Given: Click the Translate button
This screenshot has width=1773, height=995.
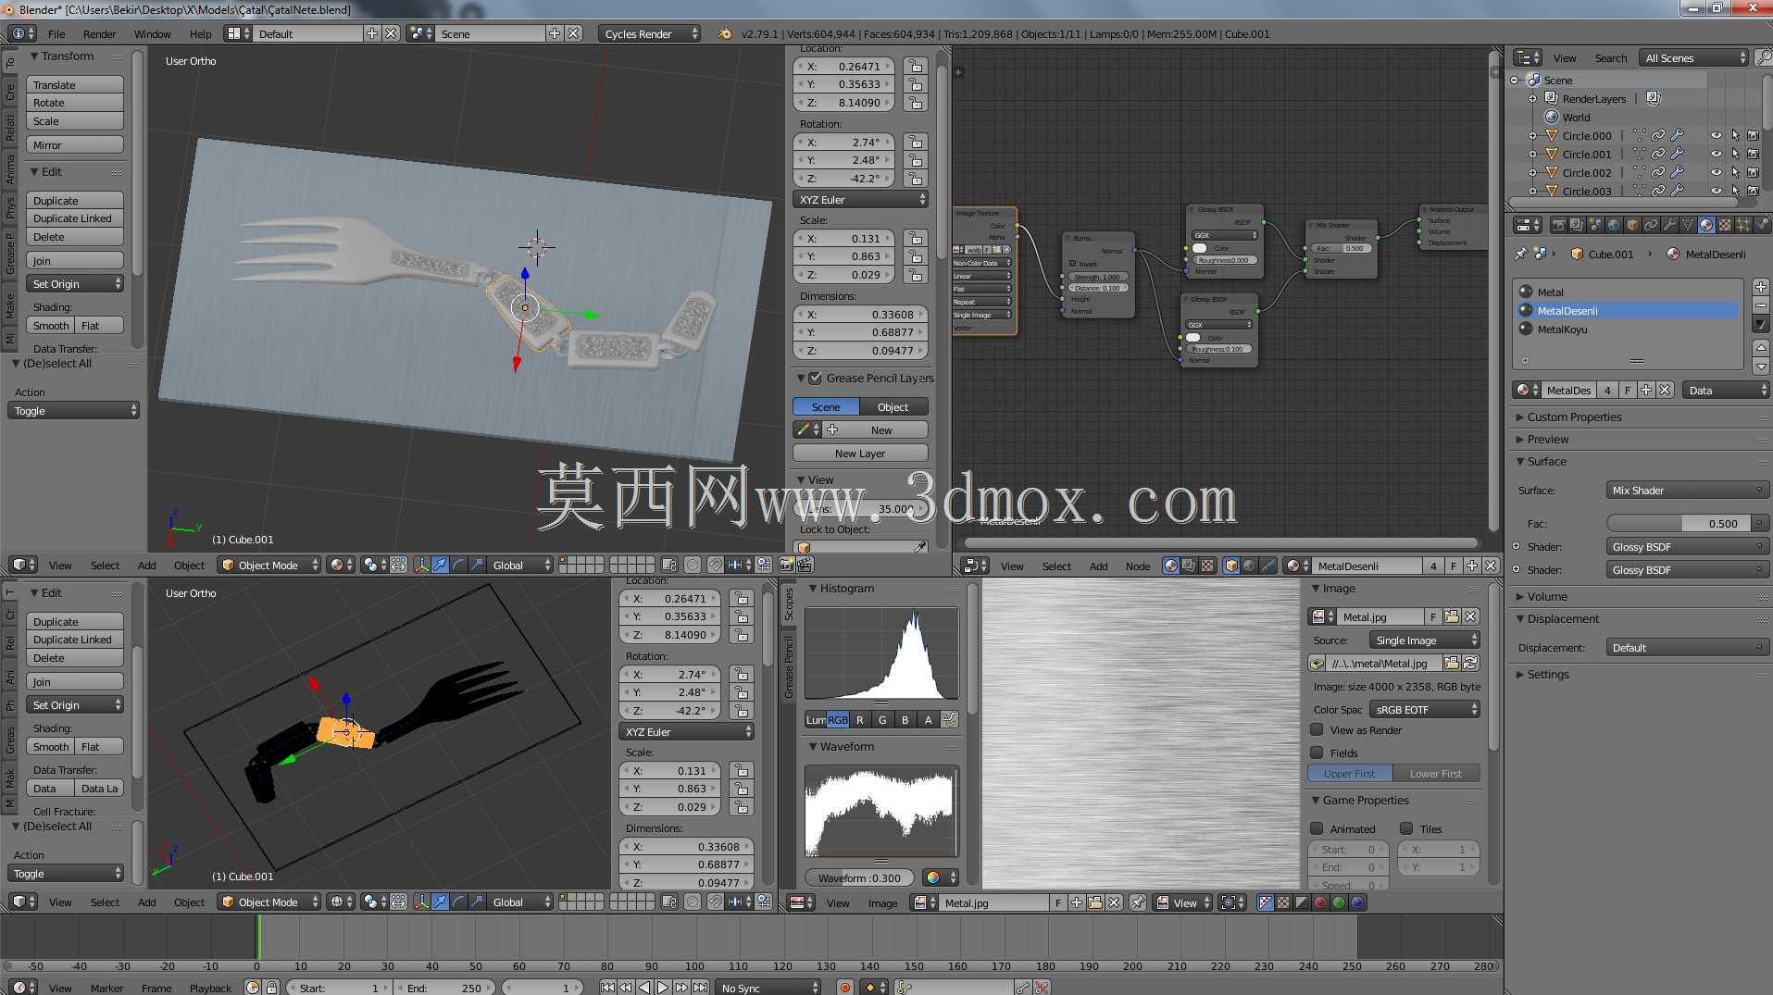Looking at the screenshot, I should coord(75,84).
